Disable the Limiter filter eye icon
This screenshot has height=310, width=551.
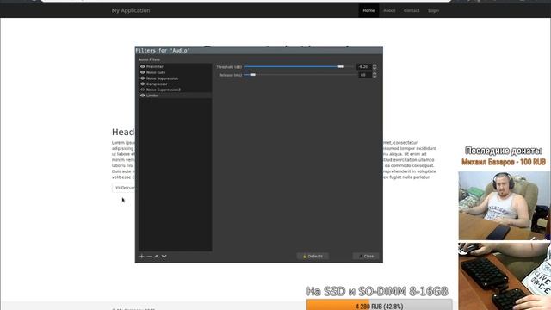pyautogui.click(x=143, y=96)
